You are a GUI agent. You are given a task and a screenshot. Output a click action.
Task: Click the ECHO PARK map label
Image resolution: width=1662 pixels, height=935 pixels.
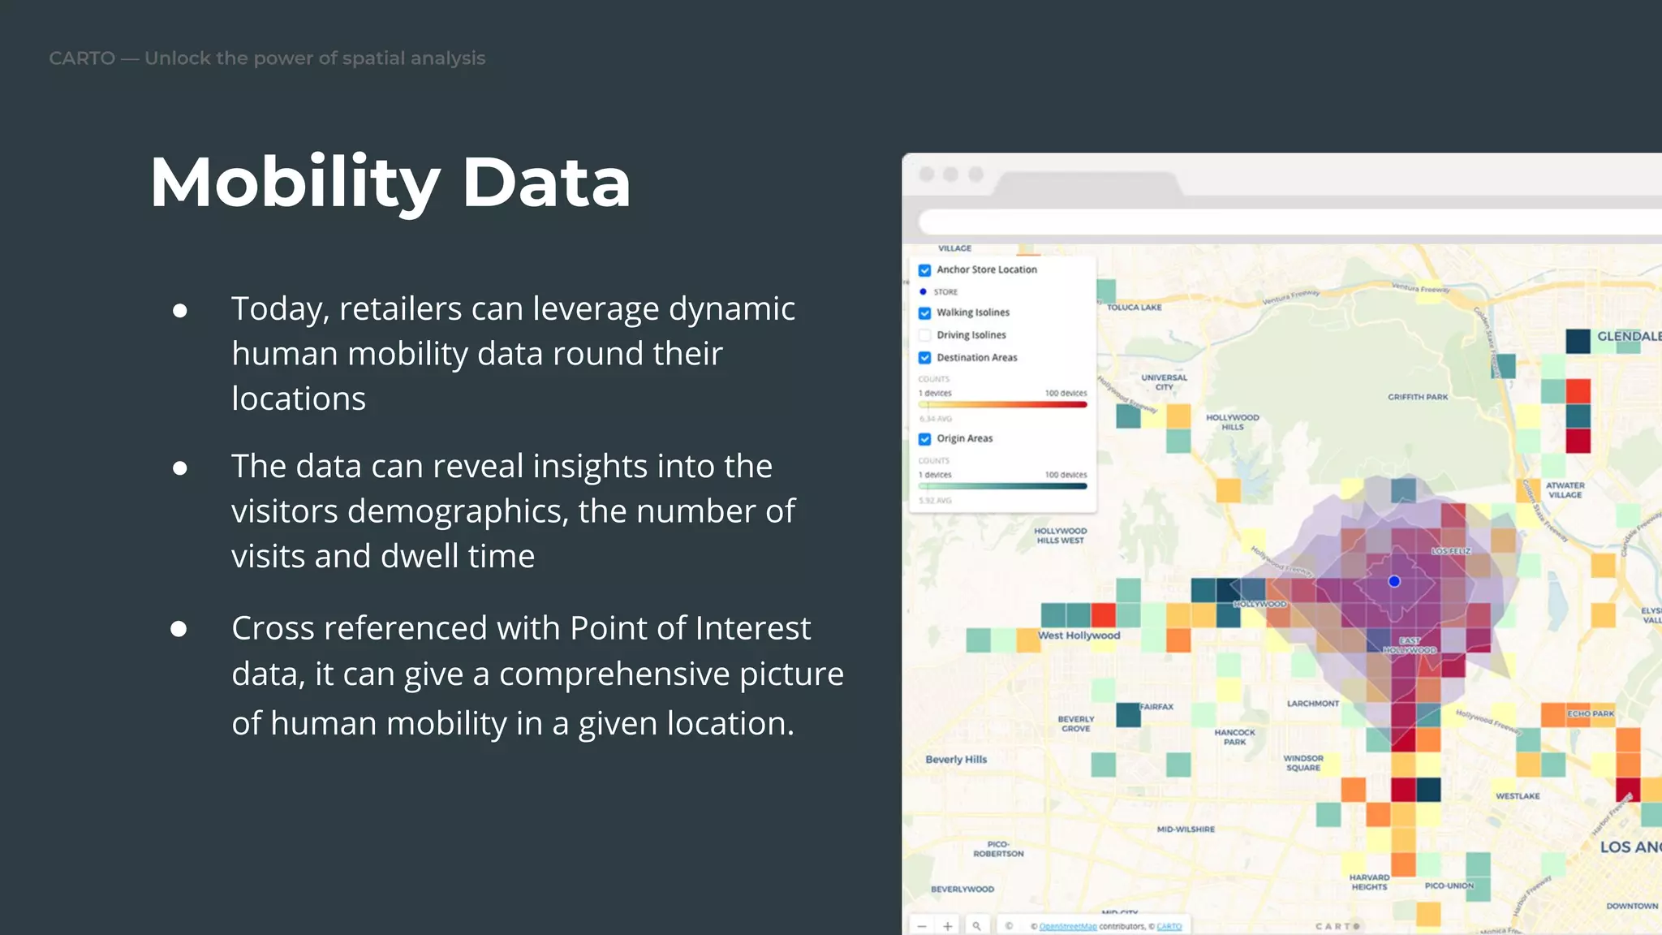tap(1591, 713)
